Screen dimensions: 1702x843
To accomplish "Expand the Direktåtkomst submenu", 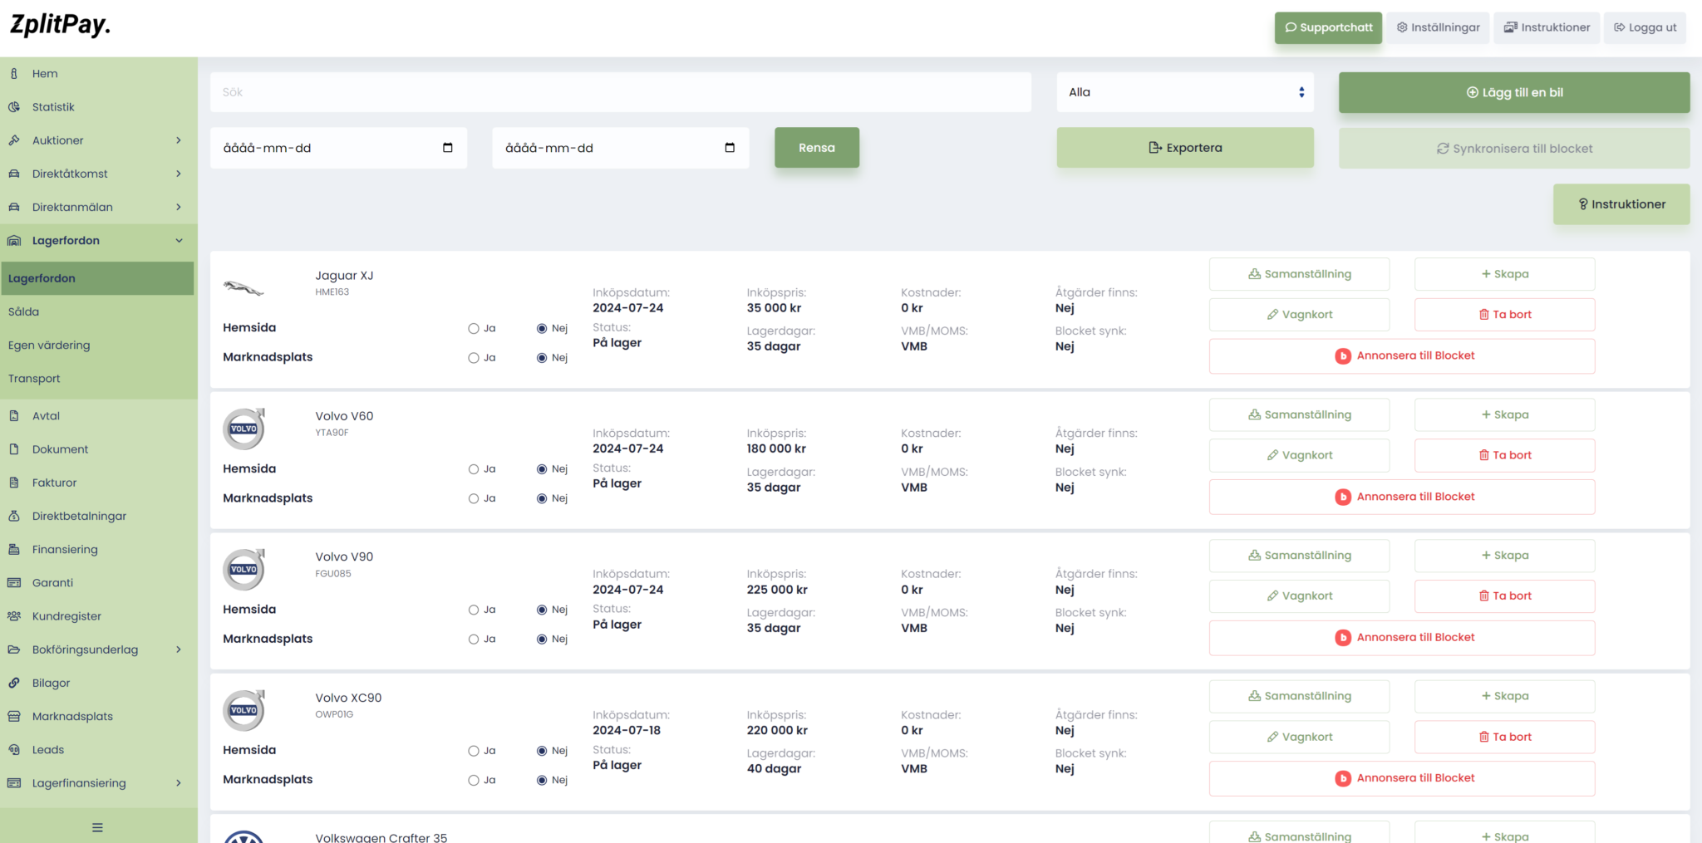I will pyautogui.click(x=178, y=174).
